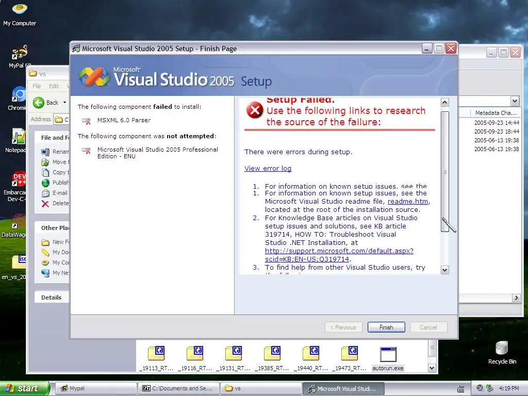Open the readme.htm link
The width and height of the screenshot is (528, 396).
[x=408, y=202]
